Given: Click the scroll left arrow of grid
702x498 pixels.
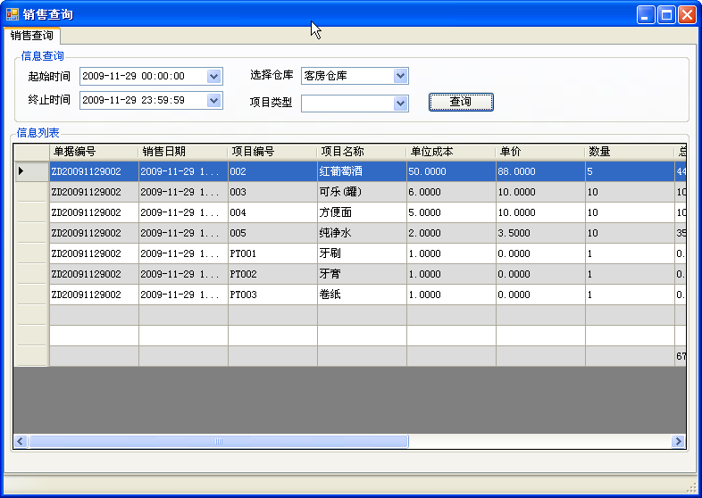Looking at the screenshot, I should 21,441.
